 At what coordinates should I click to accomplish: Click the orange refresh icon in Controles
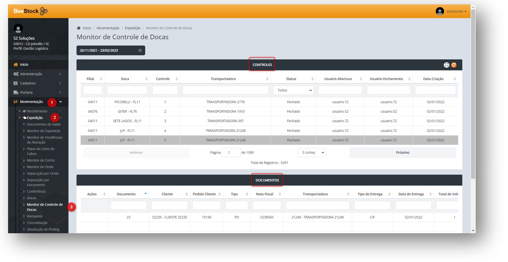[454, 65]
